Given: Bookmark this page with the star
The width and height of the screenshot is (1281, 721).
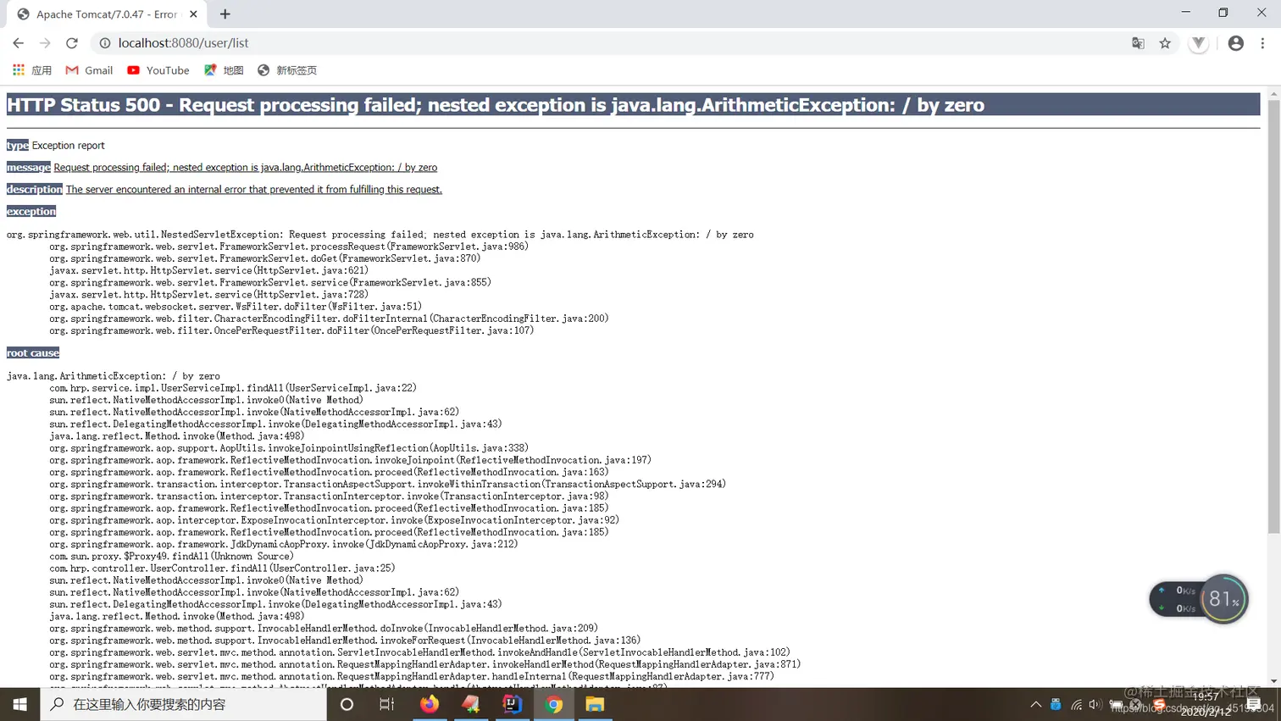Looking at the screenshot, I should coord(1165,43).
